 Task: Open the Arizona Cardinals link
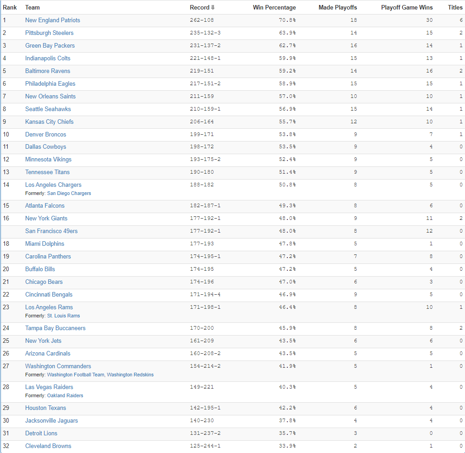pos(48,354)
